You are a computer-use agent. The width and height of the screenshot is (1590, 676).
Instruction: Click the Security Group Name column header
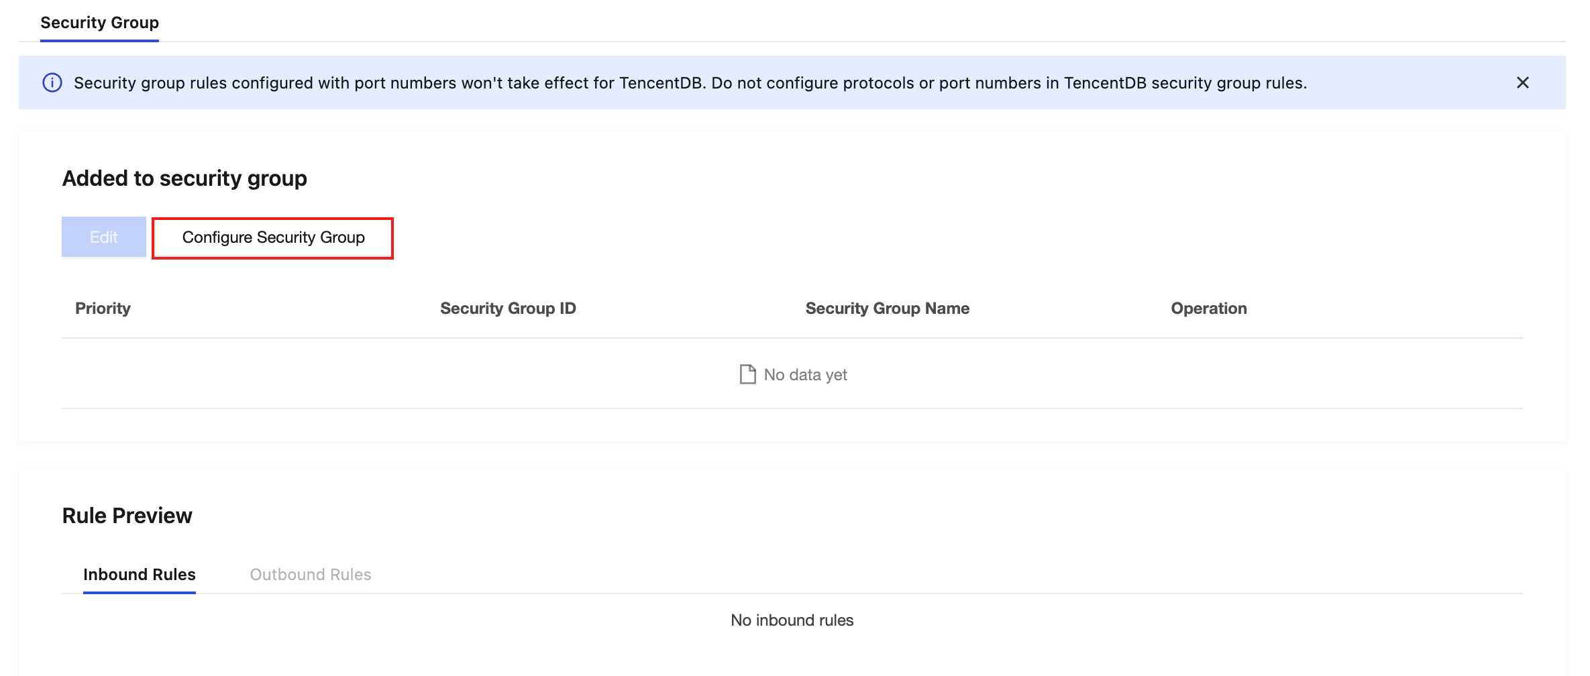click(x=887, y=308)
